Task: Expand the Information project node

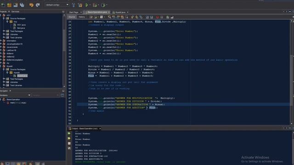Action: [x=1, y=41]
